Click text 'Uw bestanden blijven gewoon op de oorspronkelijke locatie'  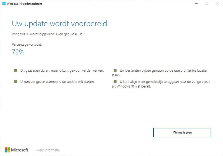pos(163,71)
